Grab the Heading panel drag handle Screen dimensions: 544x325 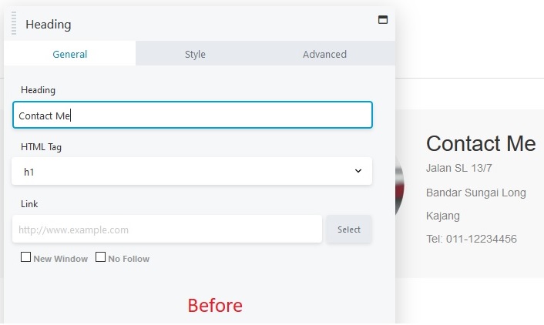14,23
